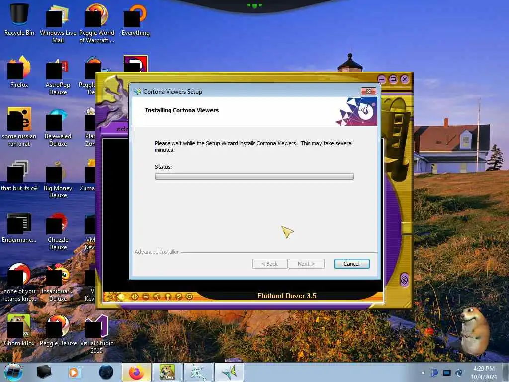
Task: Select the Windows Live Mail desktop icon
Action: (x=58, y=23)
